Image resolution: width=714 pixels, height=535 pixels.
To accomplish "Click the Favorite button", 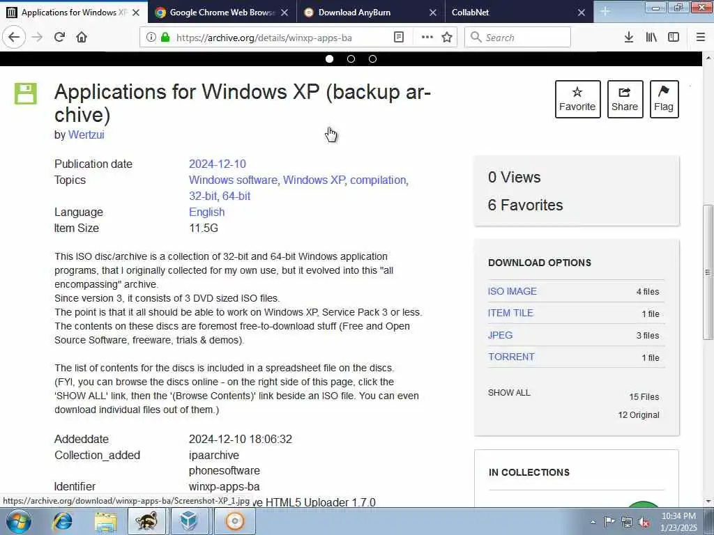I will pyautogui.click(x=577, y=99).
